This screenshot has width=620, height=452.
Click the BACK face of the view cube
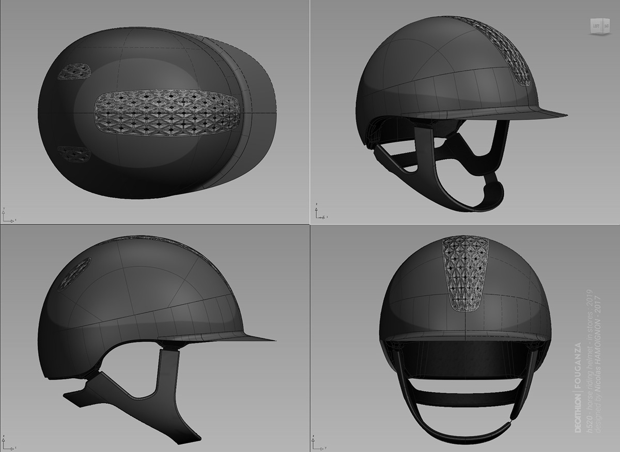(608, 25)
